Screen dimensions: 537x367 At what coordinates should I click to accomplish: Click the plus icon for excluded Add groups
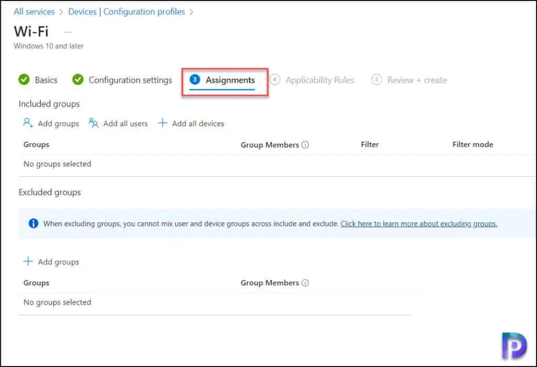click(x=28, y=262)
